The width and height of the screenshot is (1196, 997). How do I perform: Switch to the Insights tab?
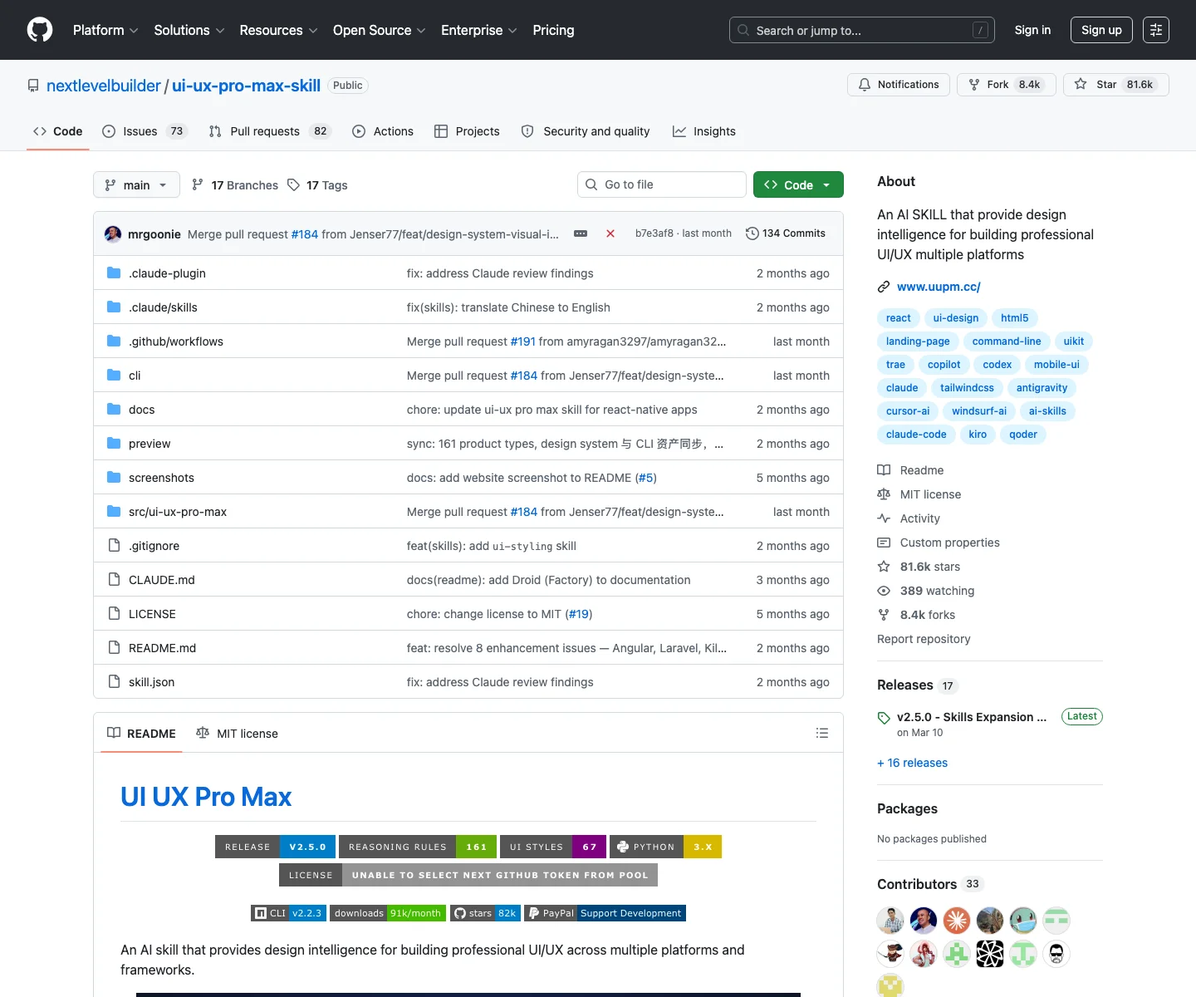(704, 131)
